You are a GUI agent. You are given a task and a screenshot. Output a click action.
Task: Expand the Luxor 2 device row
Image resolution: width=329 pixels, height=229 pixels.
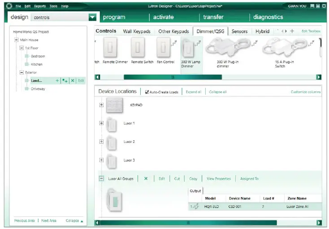101,142
